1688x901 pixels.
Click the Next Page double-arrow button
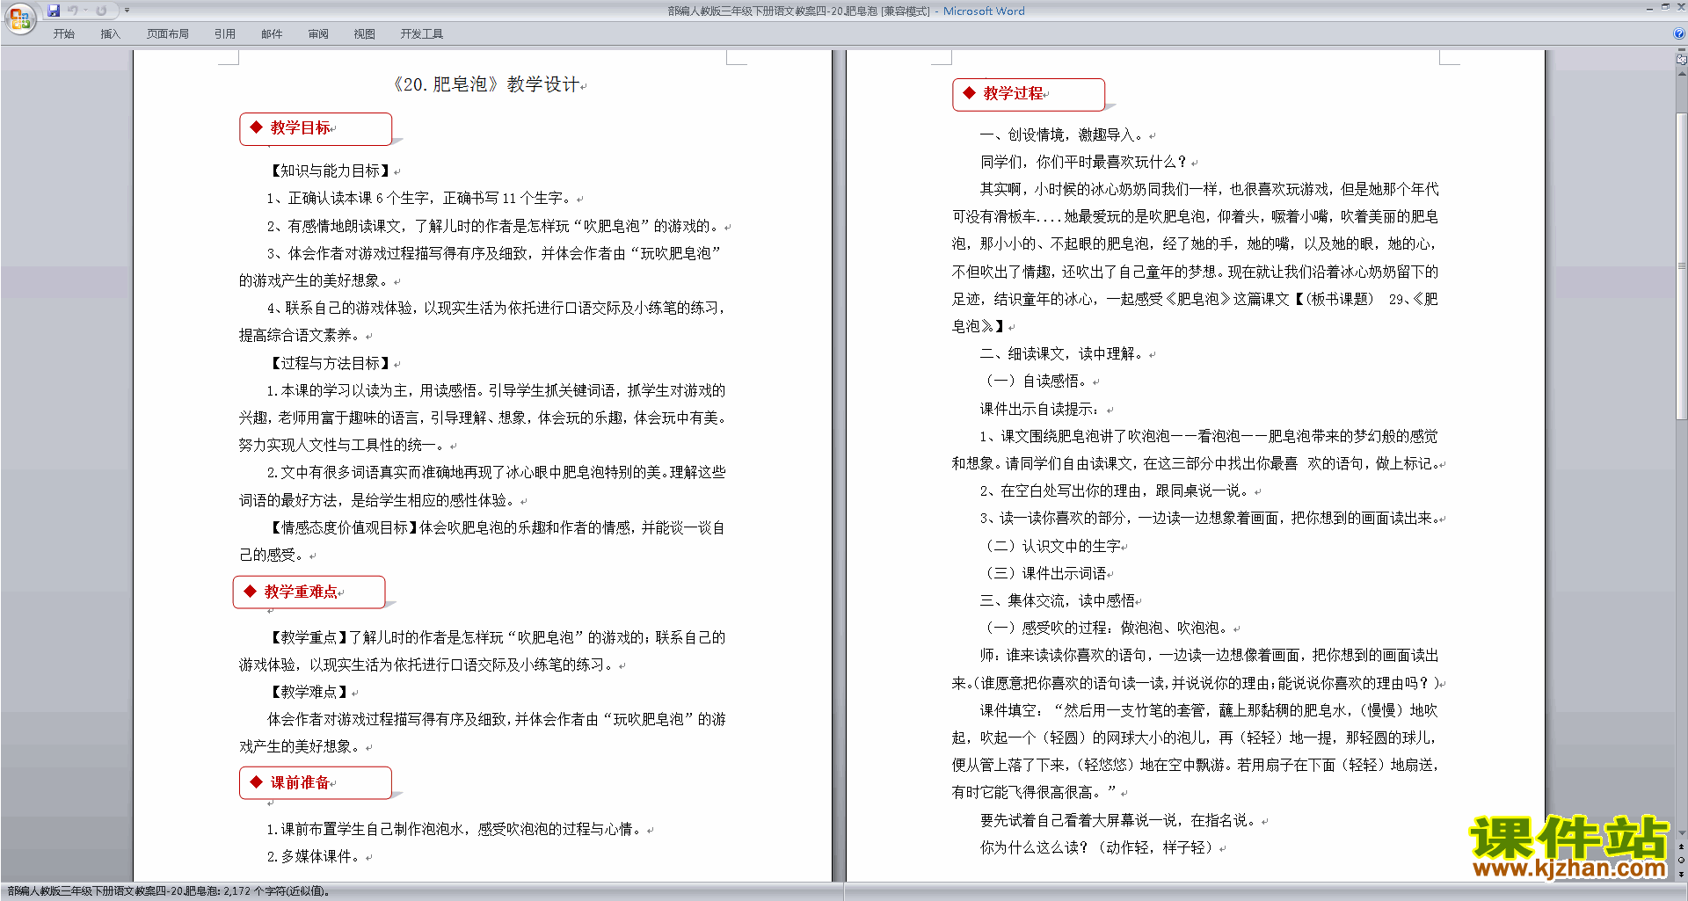1682,875
